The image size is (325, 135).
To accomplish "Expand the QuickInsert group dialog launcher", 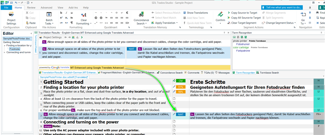I will [129, 27].
